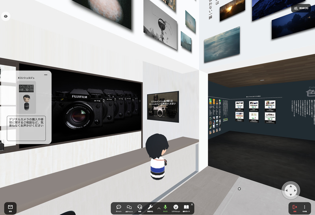
Task: Click the movement pad left arrow
Action: click(287, 191)
